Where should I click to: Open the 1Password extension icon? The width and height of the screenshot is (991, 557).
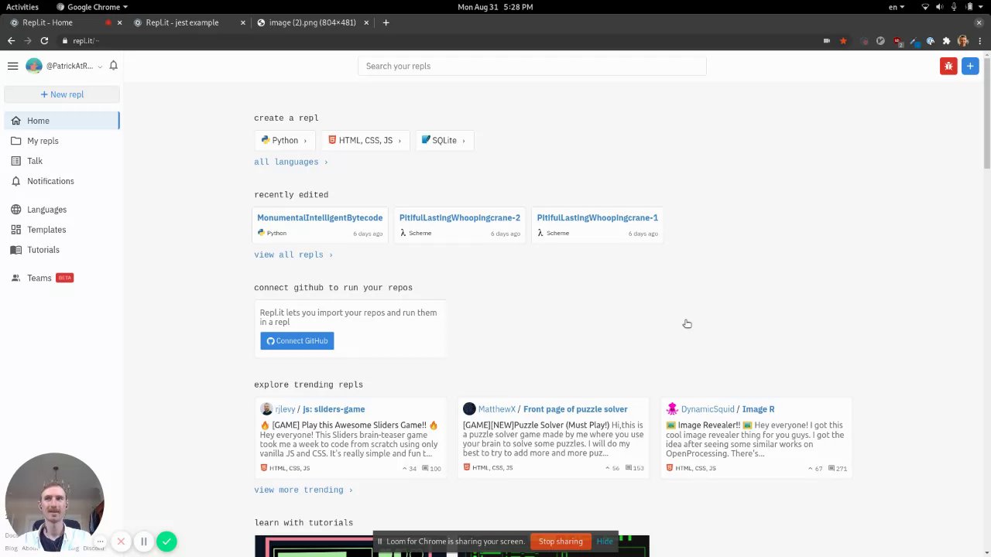[931, 41]
